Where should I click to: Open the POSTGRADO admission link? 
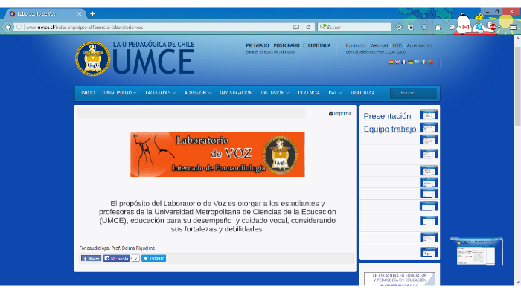287,45
